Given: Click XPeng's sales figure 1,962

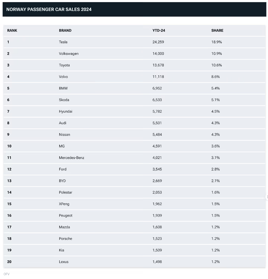Looking at the screenshot, I should pos(157,204).
